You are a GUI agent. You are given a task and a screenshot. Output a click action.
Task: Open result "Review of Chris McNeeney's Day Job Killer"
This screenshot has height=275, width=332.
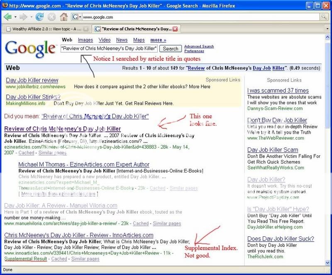pos(63,129)
